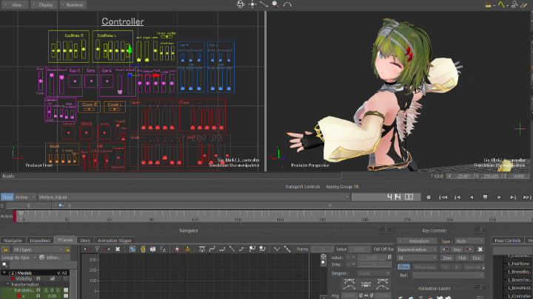533x299 pixels.
Task: Go to previous key in FCurves toolbar
Action: click(x=87, y=250)
